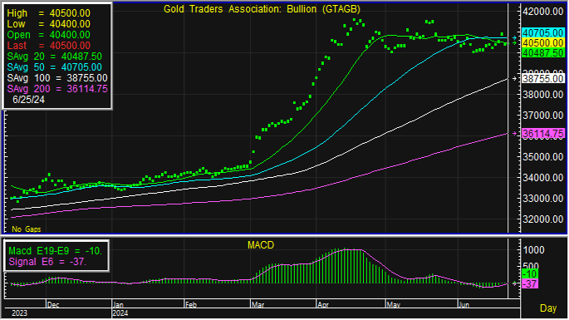Image resolution: width=569 pixels, height=320 pixels.
Task: Click the Feb month label on time axis
Action: (x=191, y=305)
